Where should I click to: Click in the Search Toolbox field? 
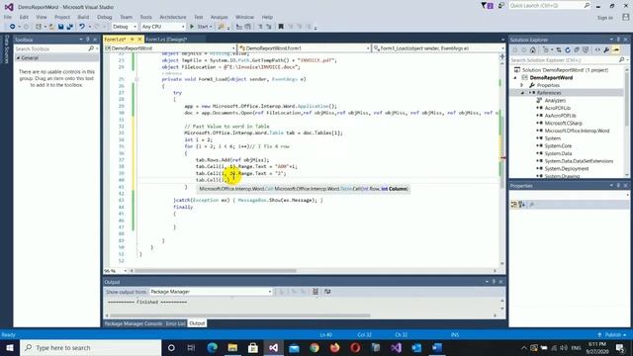pos(50,48)
